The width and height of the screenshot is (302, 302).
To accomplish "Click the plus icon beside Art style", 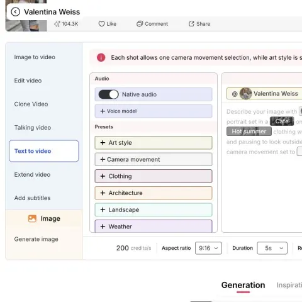I will [103, 143].
